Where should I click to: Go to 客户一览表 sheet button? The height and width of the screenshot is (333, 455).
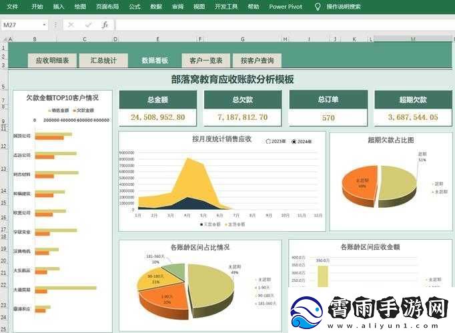point(205,61)
